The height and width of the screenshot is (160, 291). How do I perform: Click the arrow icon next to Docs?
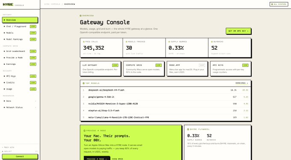[x=36, y=101]
